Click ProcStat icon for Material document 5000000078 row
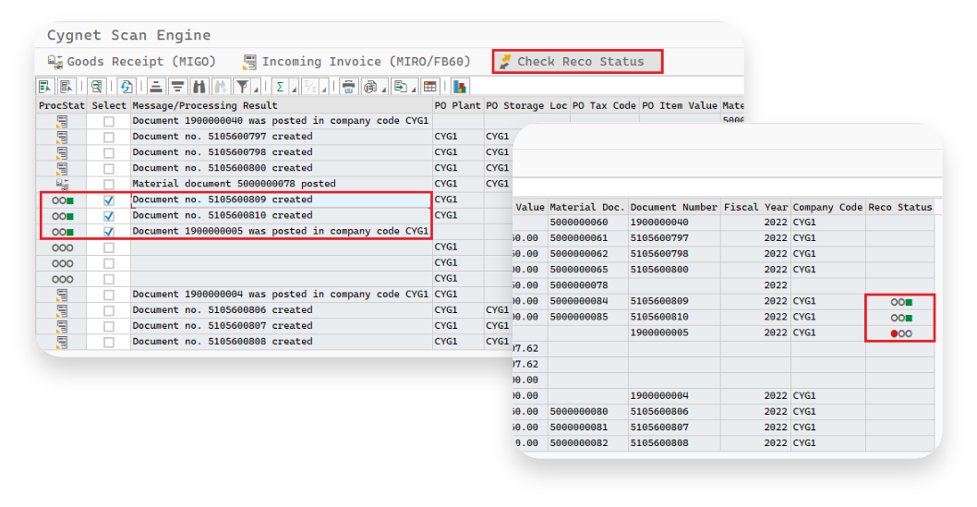The image size is (977, 507). click(x=62, y=185)
